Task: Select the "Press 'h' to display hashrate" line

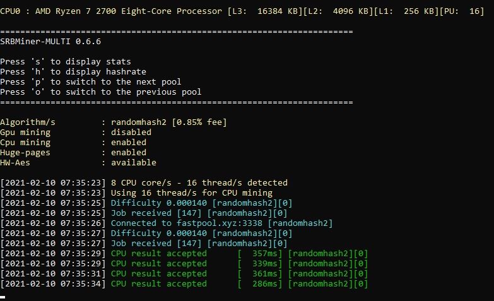Action: coord(73,72)
